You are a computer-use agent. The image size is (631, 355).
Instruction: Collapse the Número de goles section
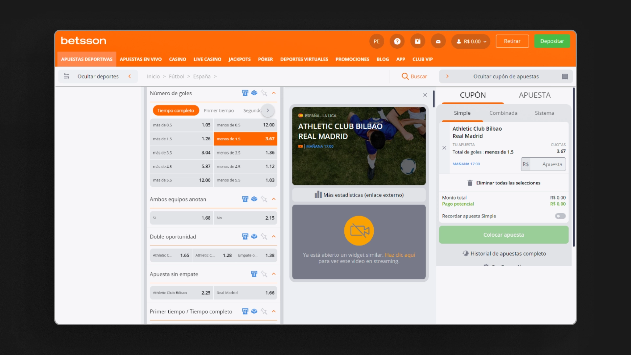point(274,93)
